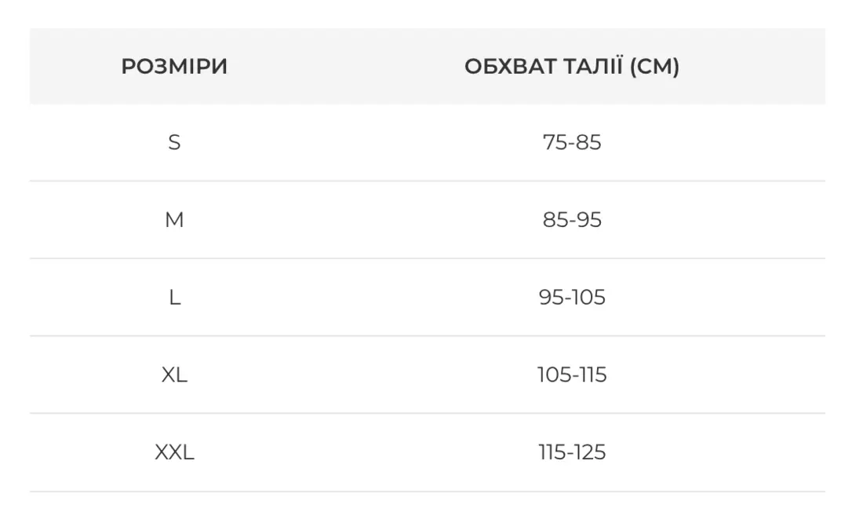863x523 pixels.
Task: Click the РОЗМІРИ column header
Action: click(174, 67)
